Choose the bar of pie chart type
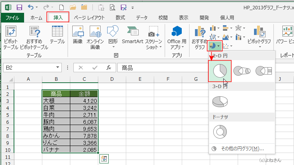The image size is (294, 165). point(263,71)
